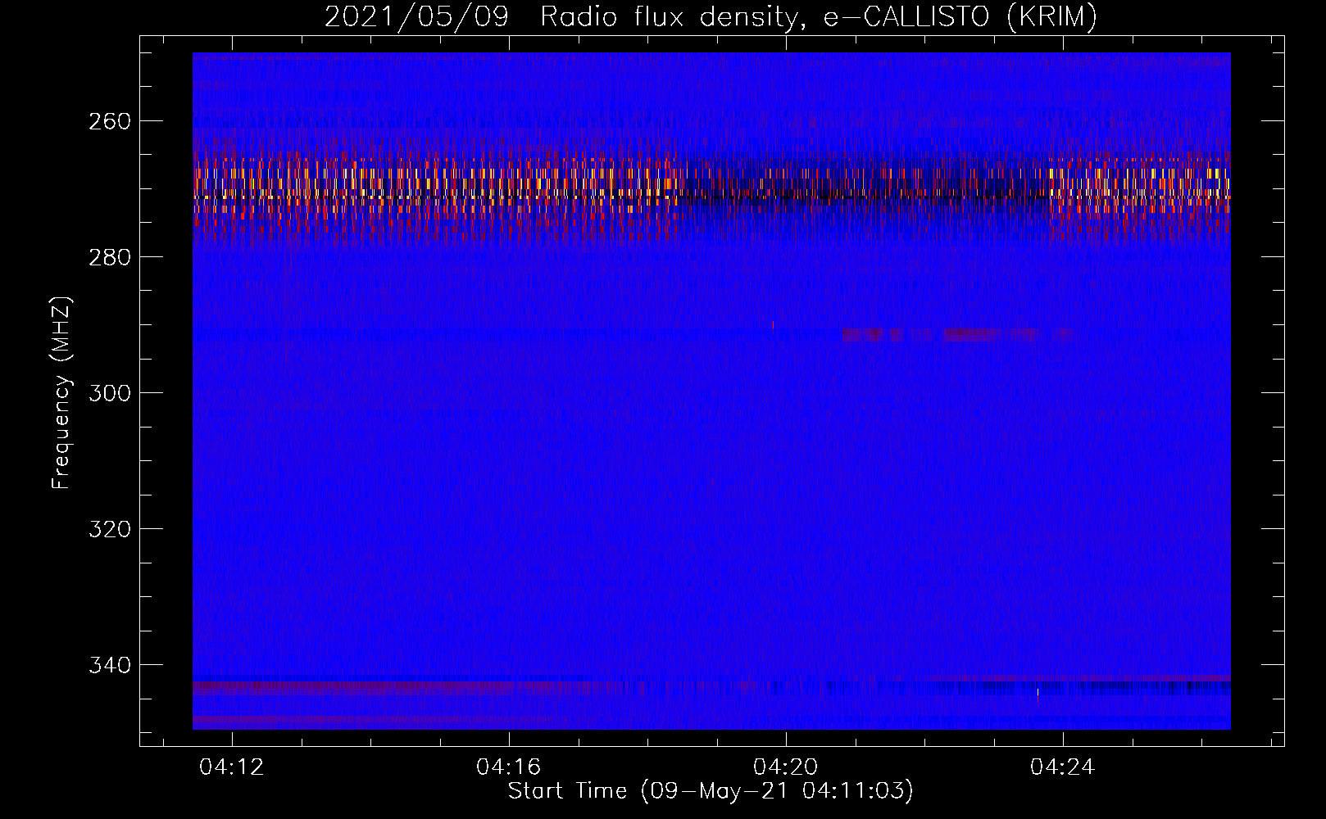Click the 04:20 time tick label

(786, 767)
